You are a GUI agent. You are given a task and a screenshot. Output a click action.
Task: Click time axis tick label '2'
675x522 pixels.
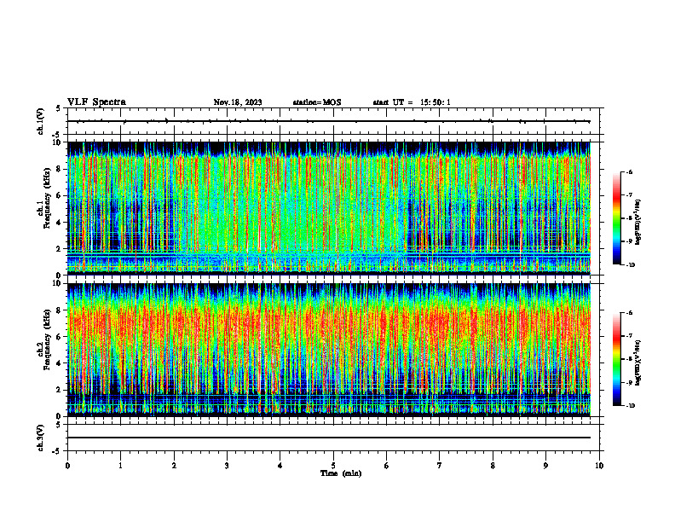coord(174,466)
